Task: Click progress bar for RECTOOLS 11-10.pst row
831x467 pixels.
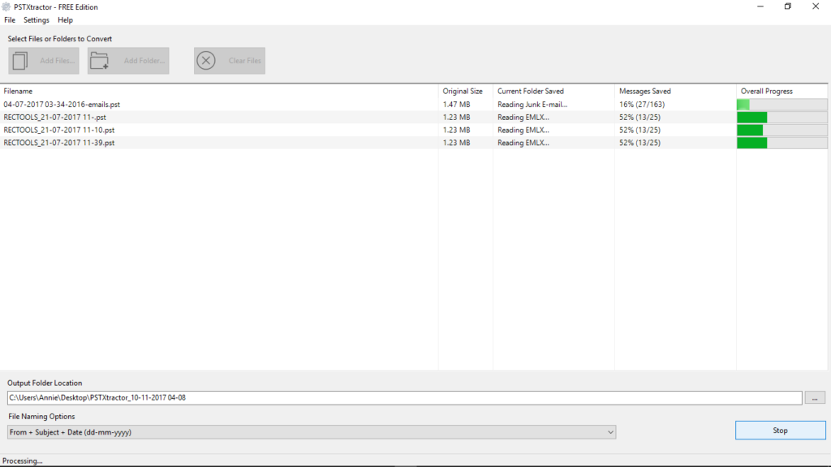Action: point(781,130)
